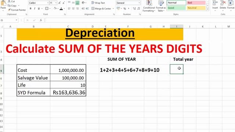Select the selected cell under Total year
The height and width of the screenshot is (132, 235).
click(177, 69)
